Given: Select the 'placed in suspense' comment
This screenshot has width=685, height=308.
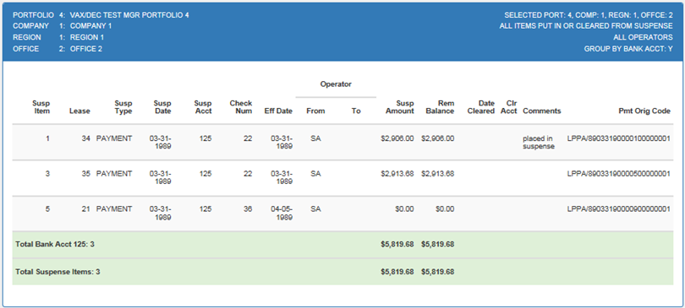Looking at the screenshot, I should 539,143.
